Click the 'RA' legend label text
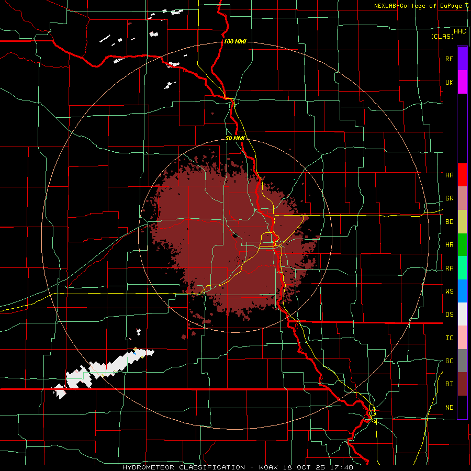 coord(449,268)
